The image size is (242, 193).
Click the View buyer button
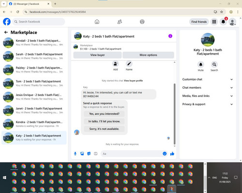97,55
